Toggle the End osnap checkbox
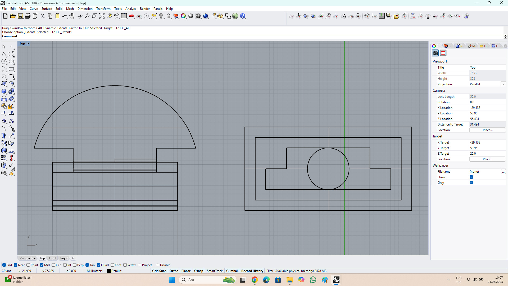Viewport: 508px width, 286px height. click(x=4, y=265)
